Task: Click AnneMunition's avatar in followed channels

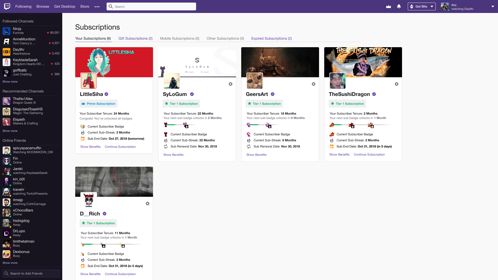Action: 6,41
